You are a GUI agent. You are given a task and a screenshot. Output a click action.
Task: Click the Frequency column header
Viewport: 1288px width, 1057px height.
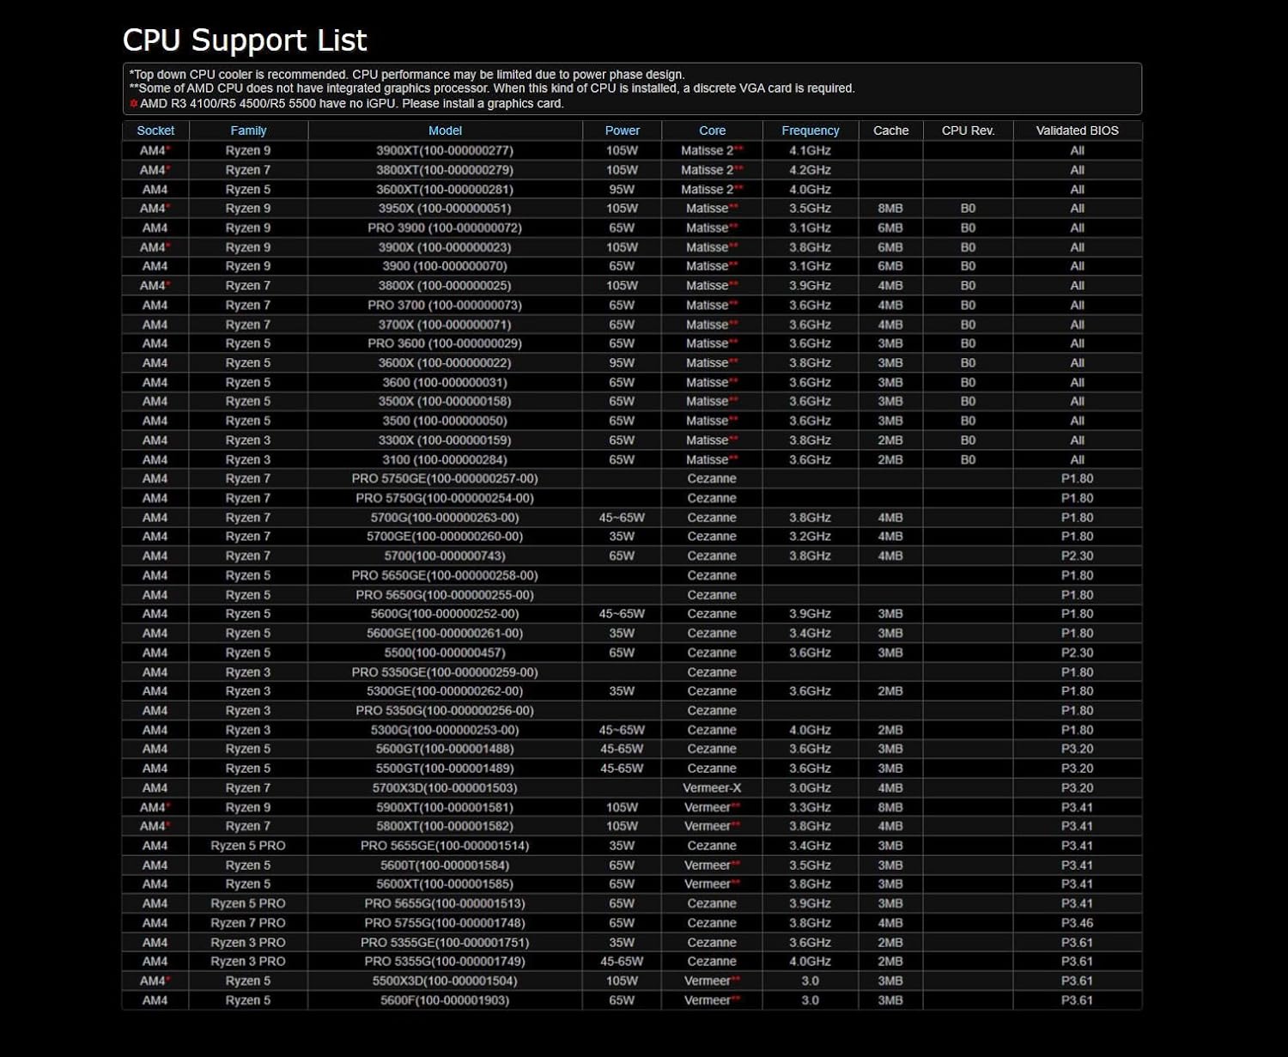point(810,131)
